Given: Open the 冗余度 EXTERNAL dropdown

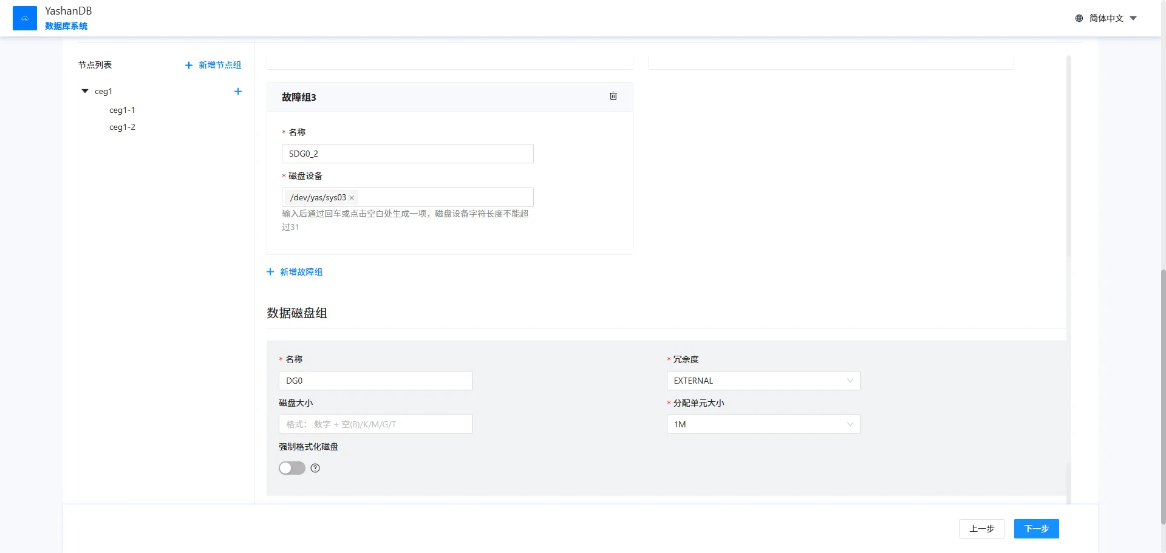Looking at the screenshot, I should click(x=763, y=381).
